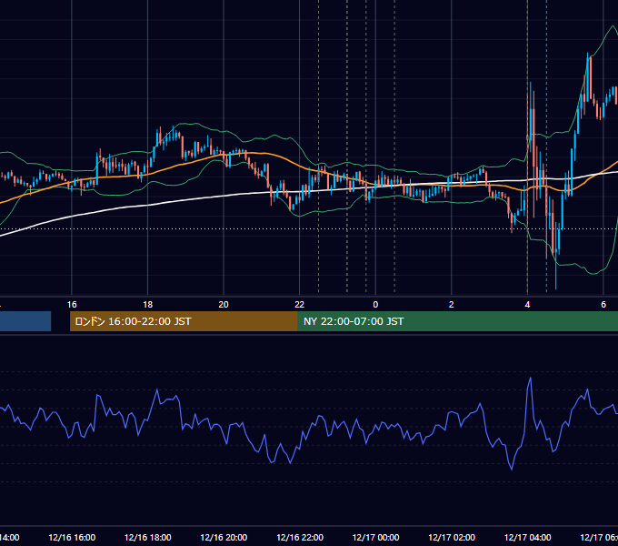Click the NY 22:00-07:00 JST session bar

tap(457, 321)
